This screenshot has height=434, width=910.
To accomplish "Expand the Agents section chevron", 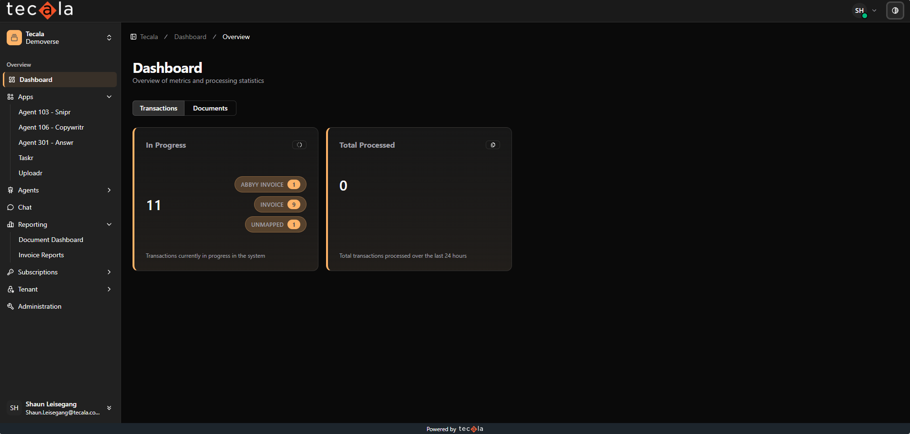I will point(109,190).
